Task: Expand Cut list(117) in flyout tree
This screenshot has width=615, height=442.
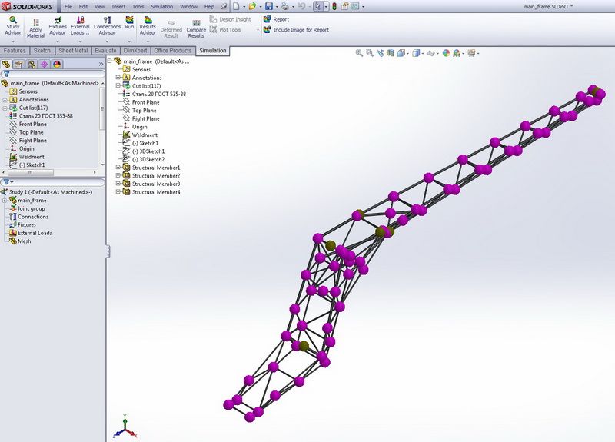Action: (x=118, y=85)
